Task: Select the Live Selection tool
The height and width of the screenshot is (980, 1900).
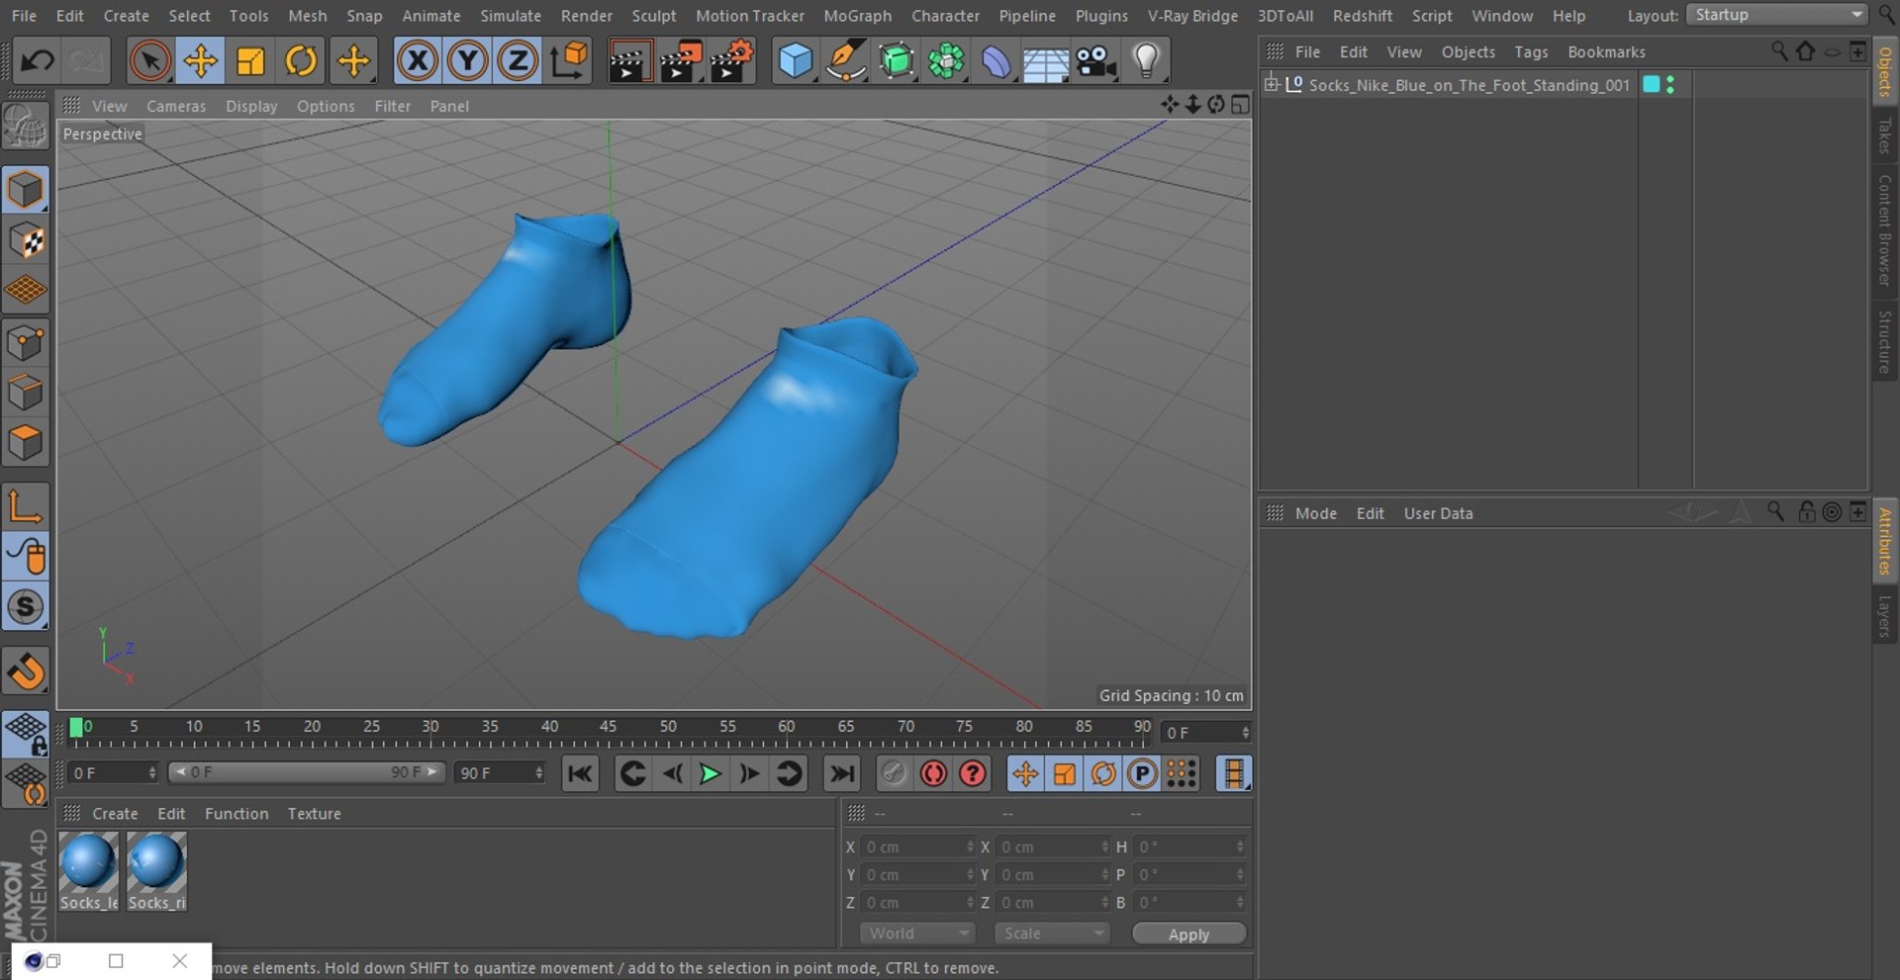Action: pyautogui.click(x=149, y=61)
